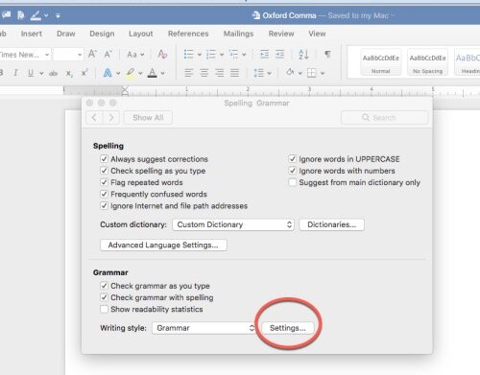480x375 pixels.
Task: Open the Mailings ribbon tab
Action: point(238,34)
